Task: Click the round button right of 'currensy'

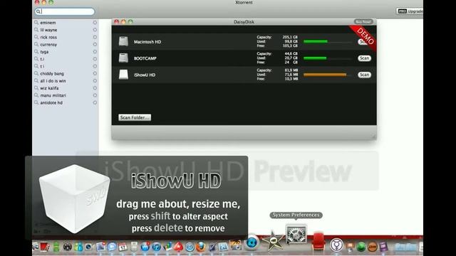Action: (95, 44)
